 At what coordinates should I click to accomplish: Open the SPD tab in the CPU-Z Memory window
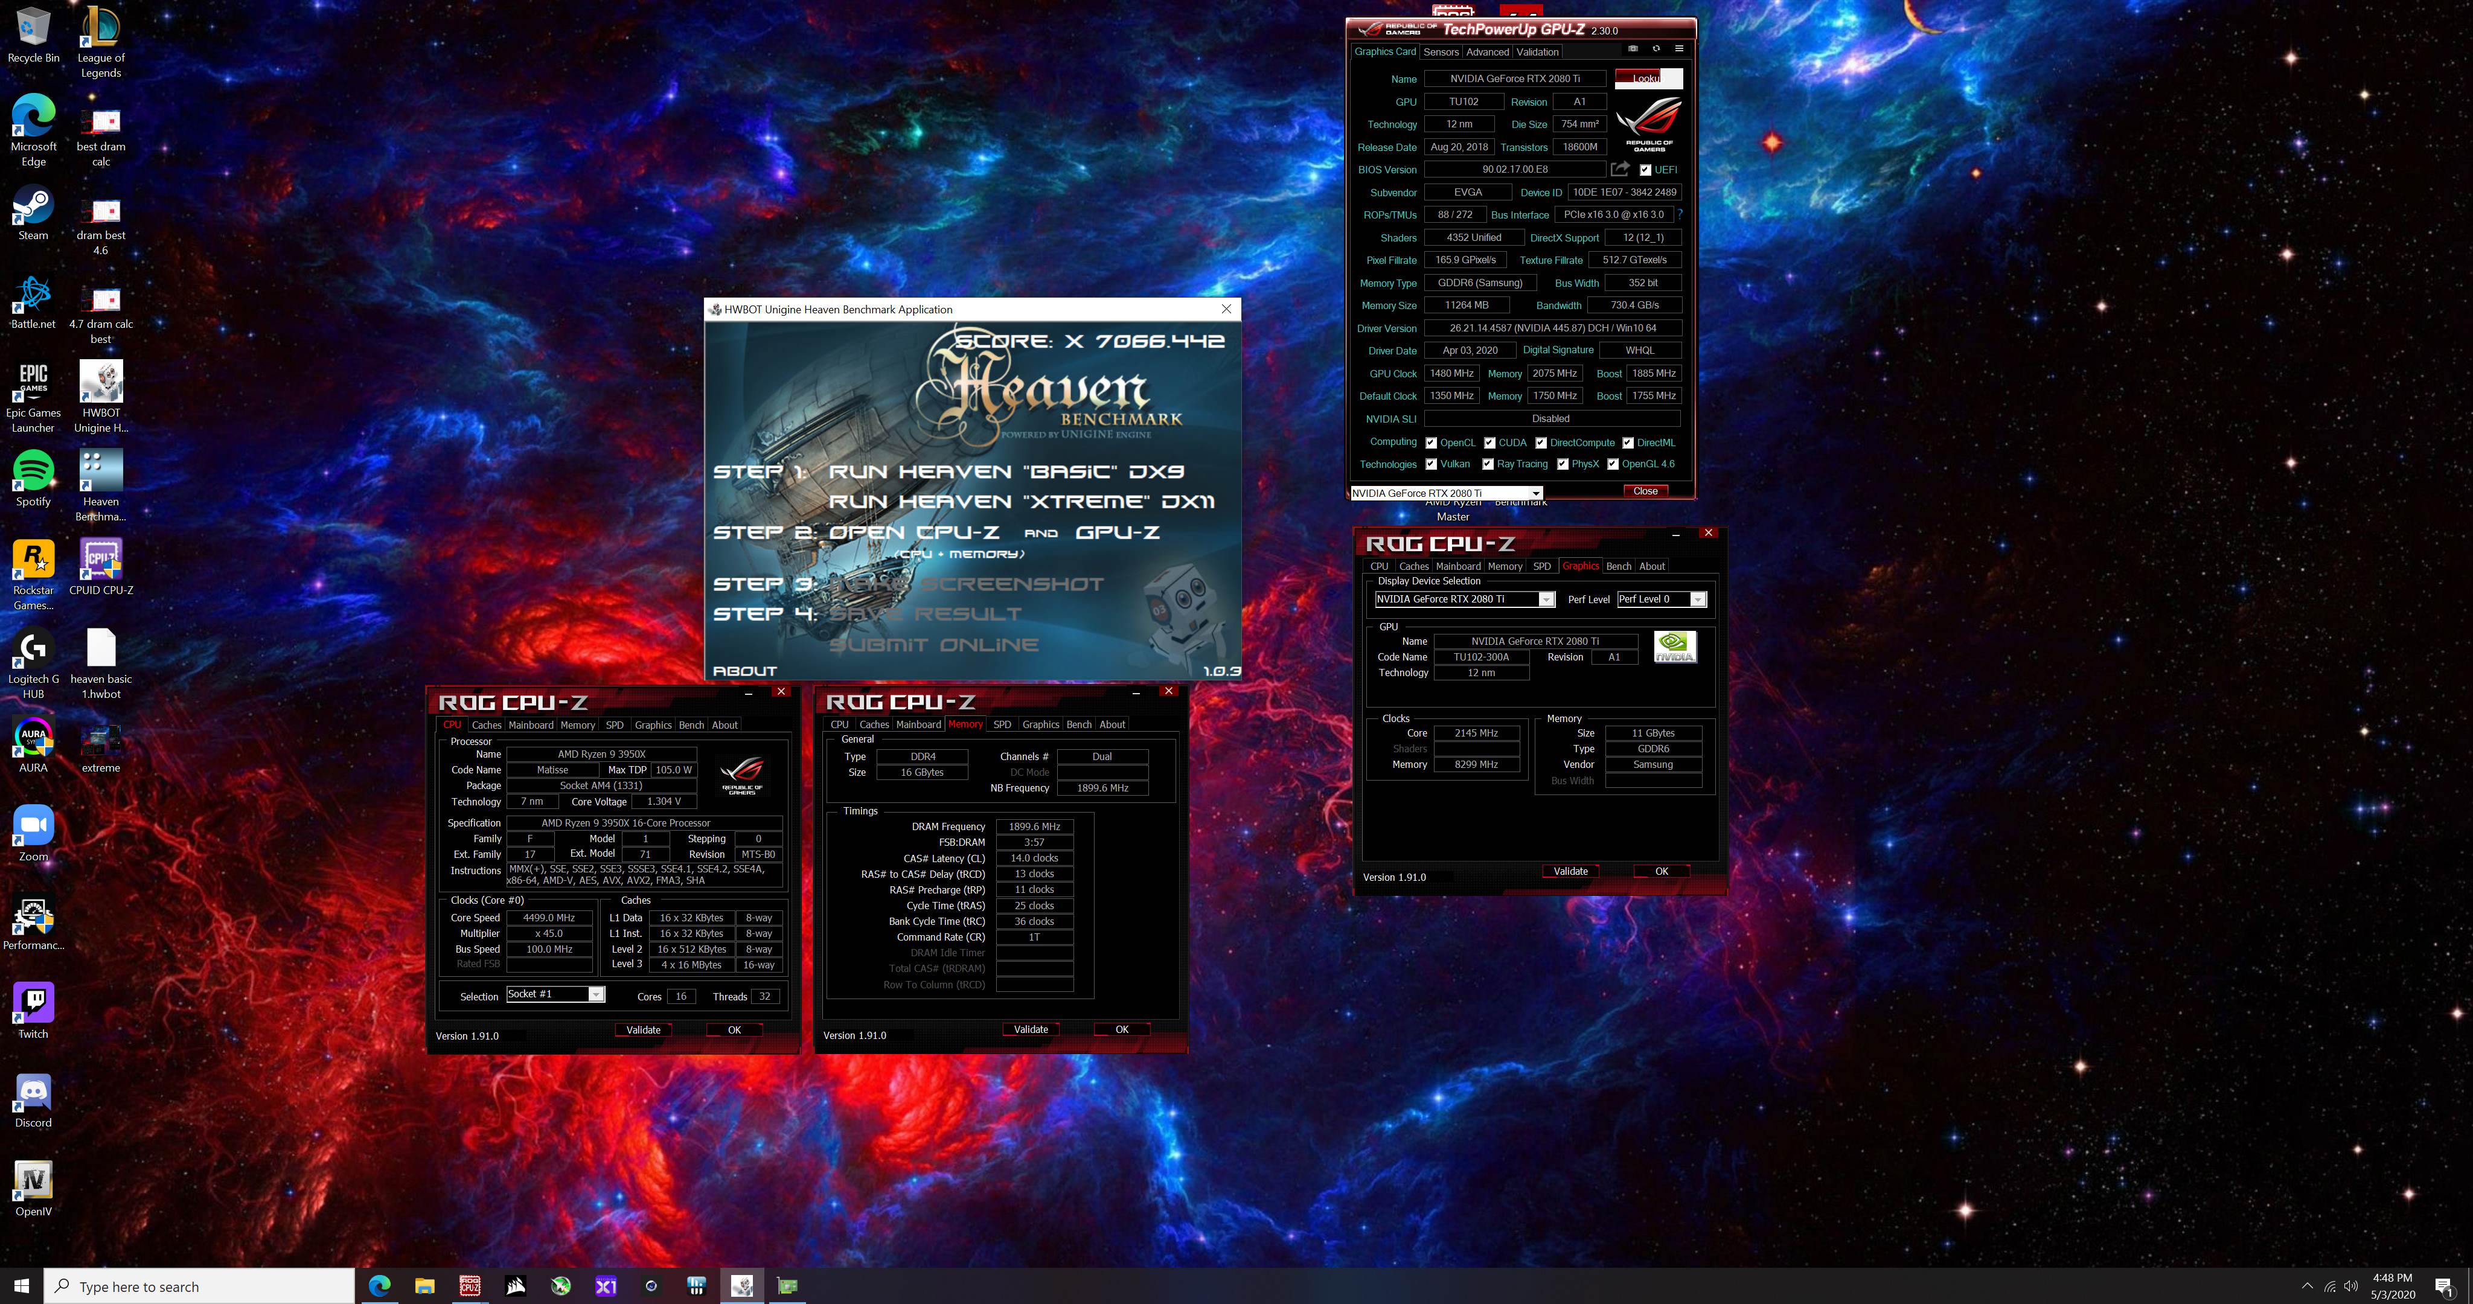point(1002,725)
